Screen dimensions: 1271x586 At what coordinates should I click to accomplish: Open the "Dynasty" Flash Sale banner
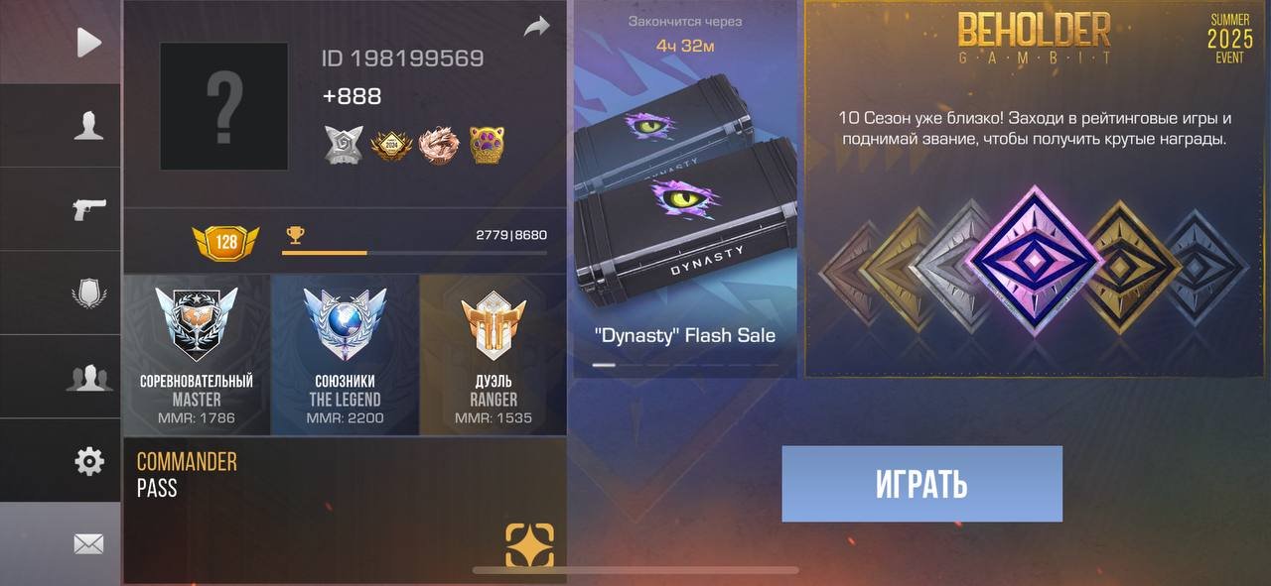coord(685,188)
